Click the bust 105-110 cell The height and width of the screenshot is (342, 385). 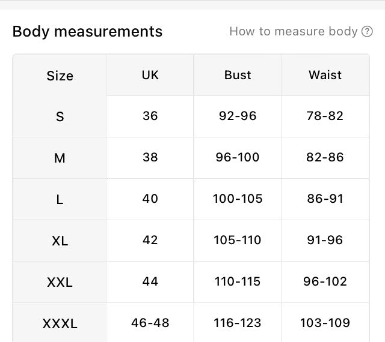[x=238, y=241]
